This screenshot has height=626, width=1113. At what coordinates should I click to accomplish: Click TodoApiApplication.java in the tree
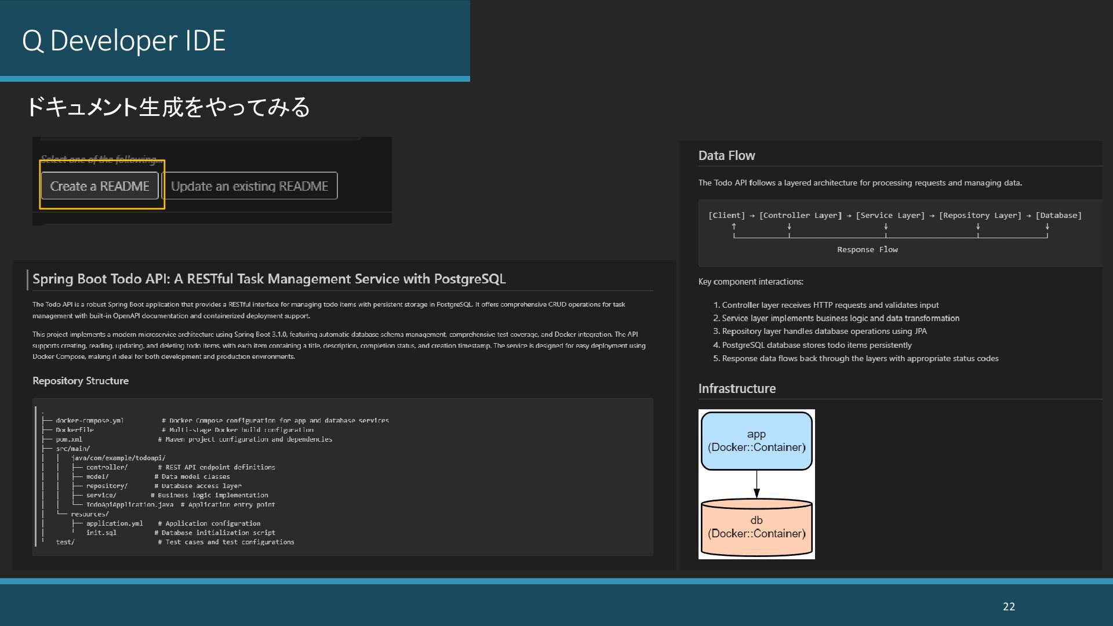pos(130,505)
